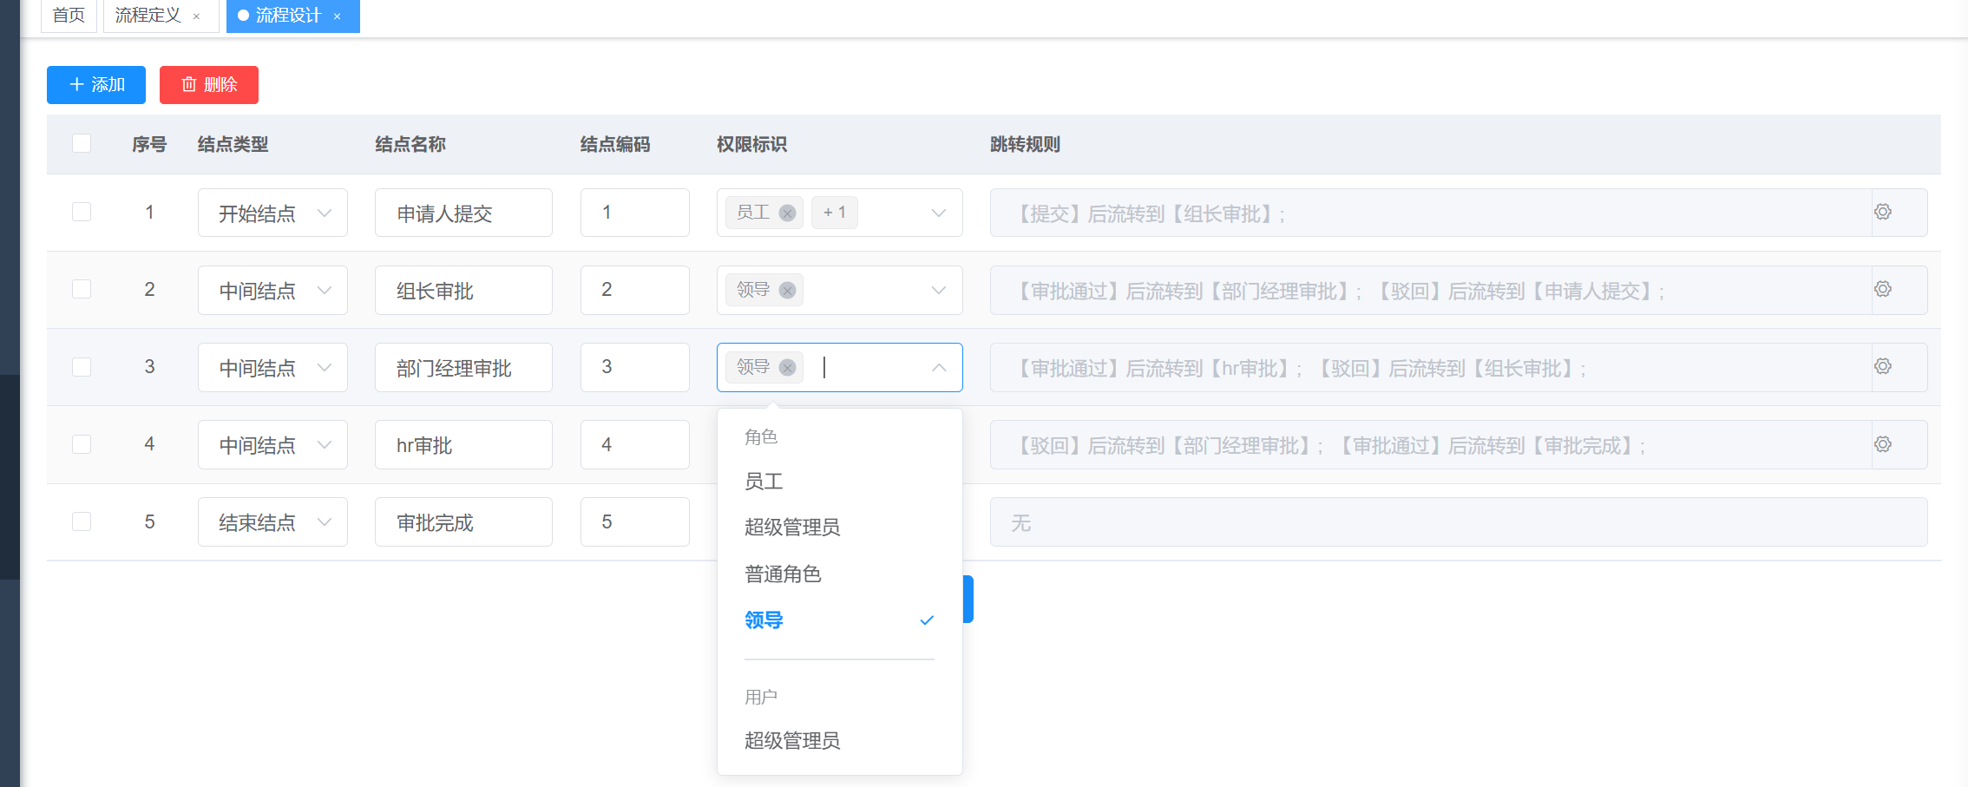Remove 领导 tag in row 2 permission field
1968x787 pixels.
(787, 290)
